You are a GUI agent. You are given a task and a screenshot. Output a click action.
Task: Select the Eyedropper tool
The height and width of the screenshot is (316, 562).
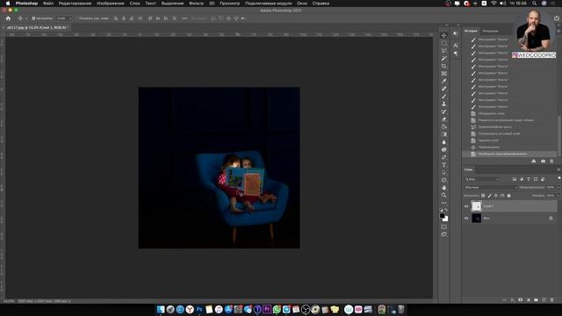pyautogui.click(x=443, y=81)
